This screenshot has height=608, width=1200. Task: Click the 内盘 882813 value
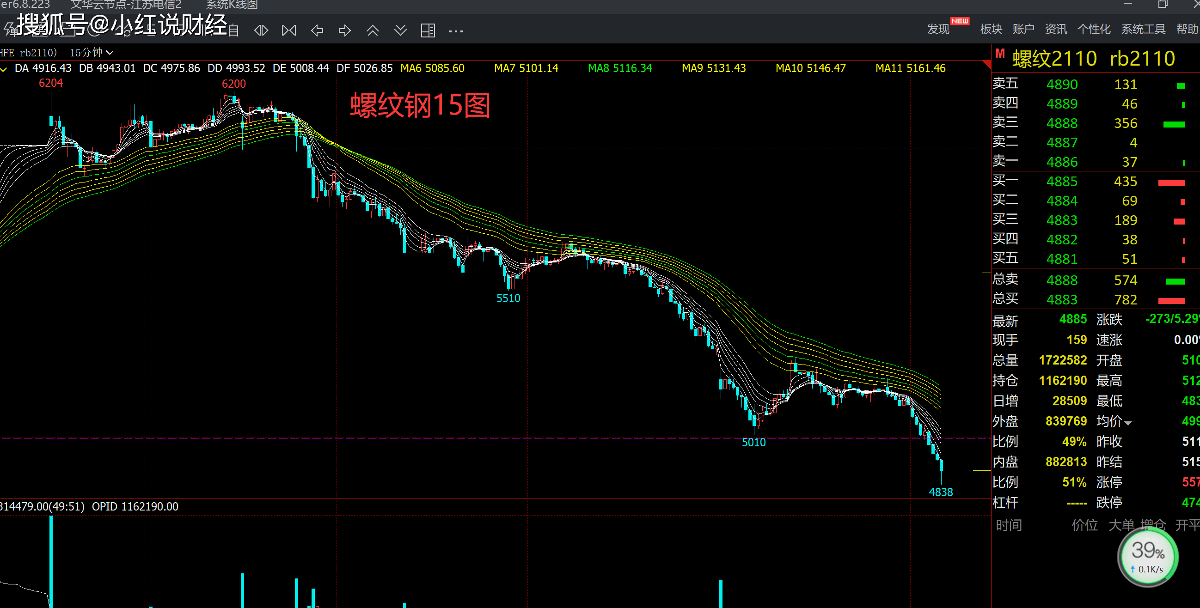click(1066, 462)
